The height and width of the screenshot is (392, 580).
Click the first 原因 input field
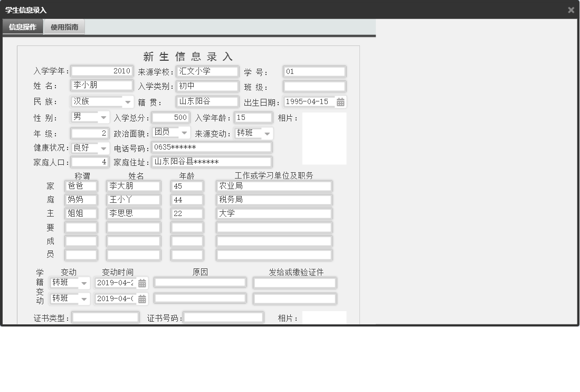coord(200,283)
